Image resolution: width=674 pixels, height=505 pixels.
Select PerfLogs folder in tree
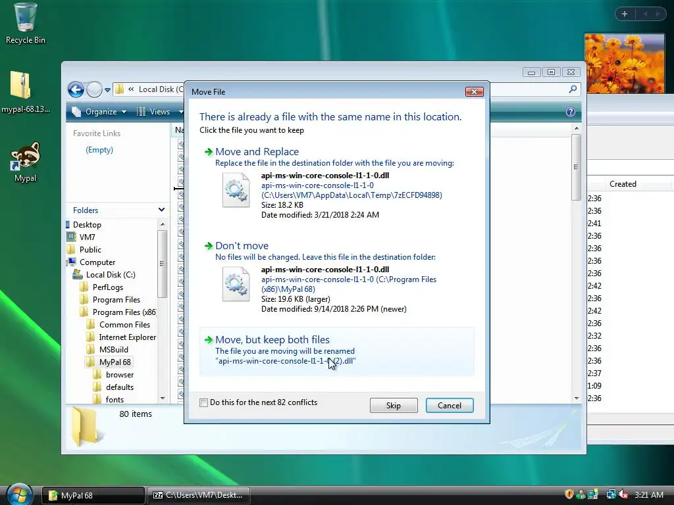point(108,287)
